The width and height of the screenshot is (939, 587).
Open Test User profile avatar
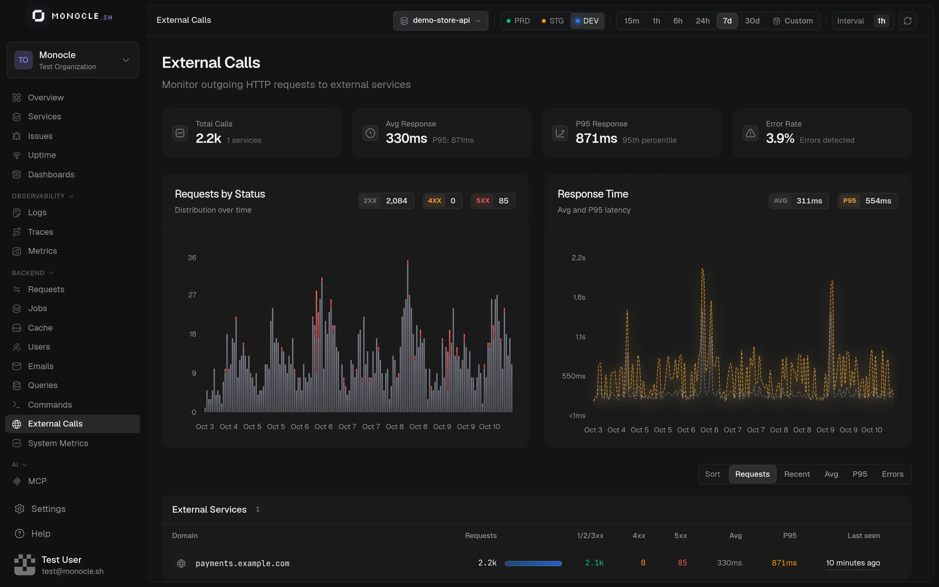coord(25,565)
